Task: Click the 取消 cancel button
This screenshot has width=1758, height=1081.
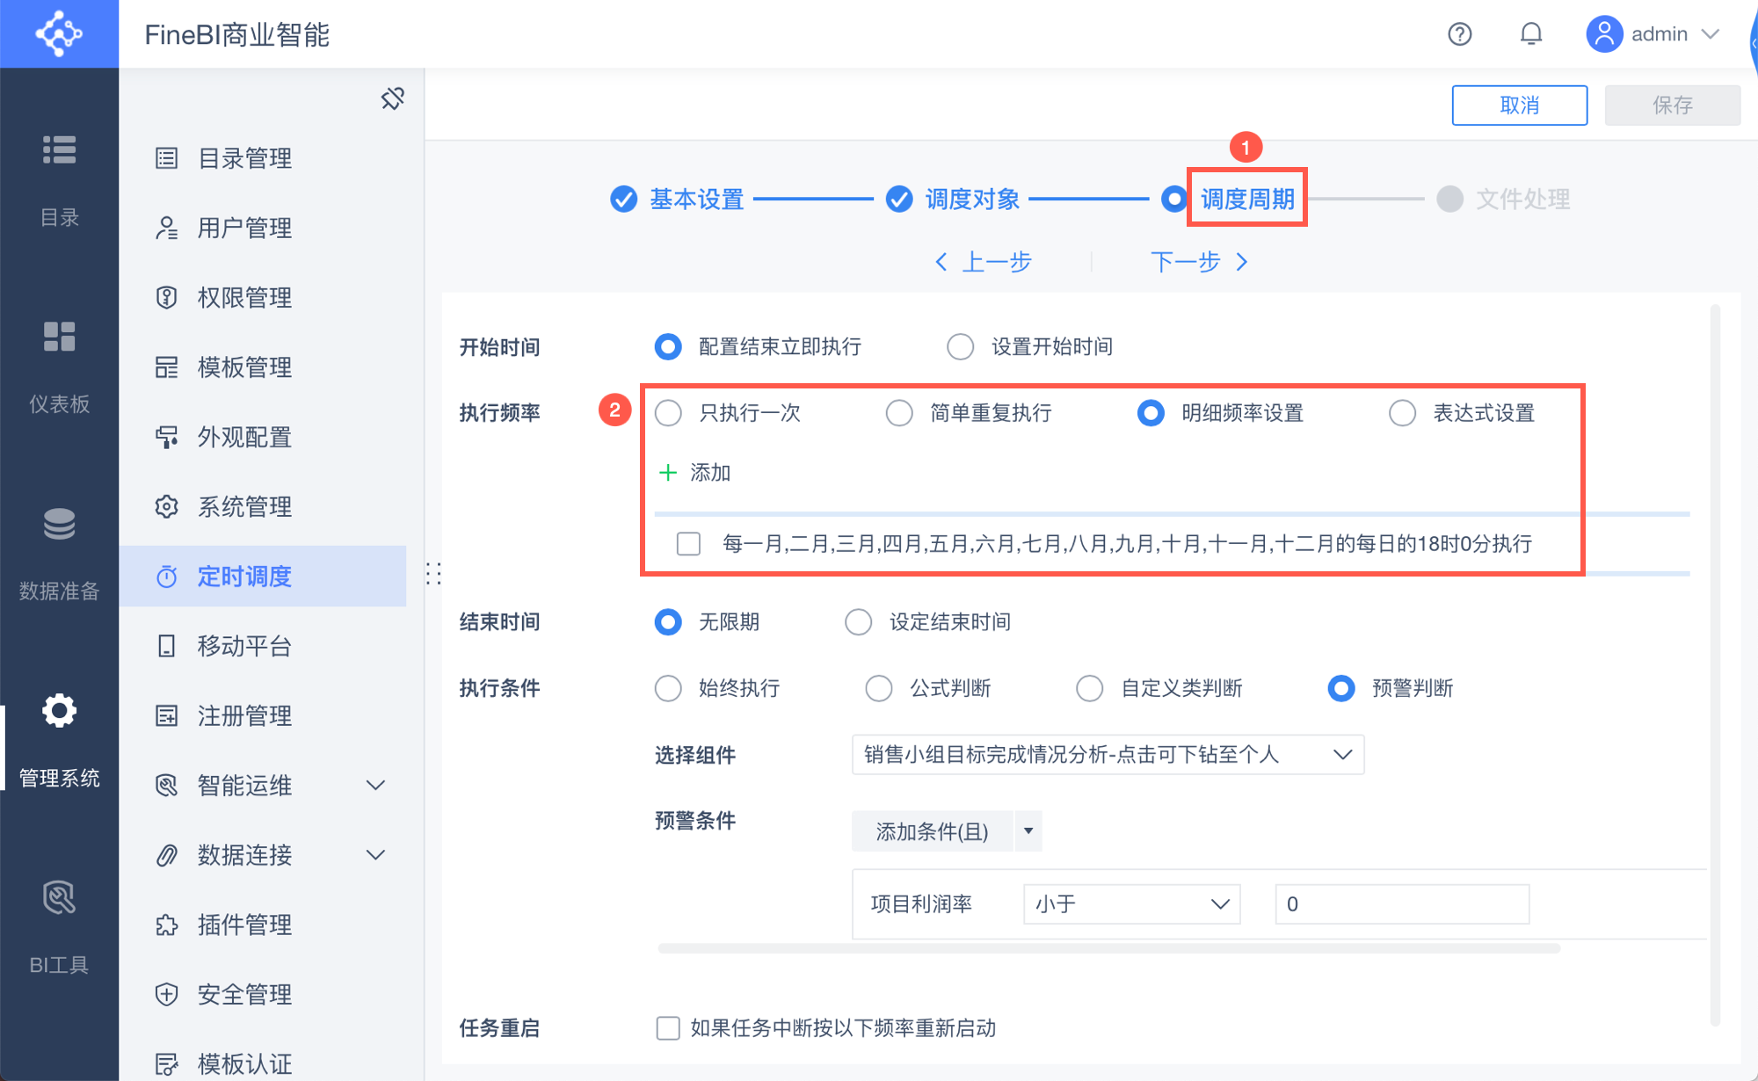Action: (x=1519, y=105)
